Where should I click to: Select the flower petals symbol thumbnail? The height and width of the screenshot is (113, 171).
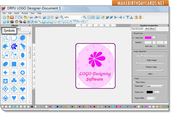click(14, 46)
